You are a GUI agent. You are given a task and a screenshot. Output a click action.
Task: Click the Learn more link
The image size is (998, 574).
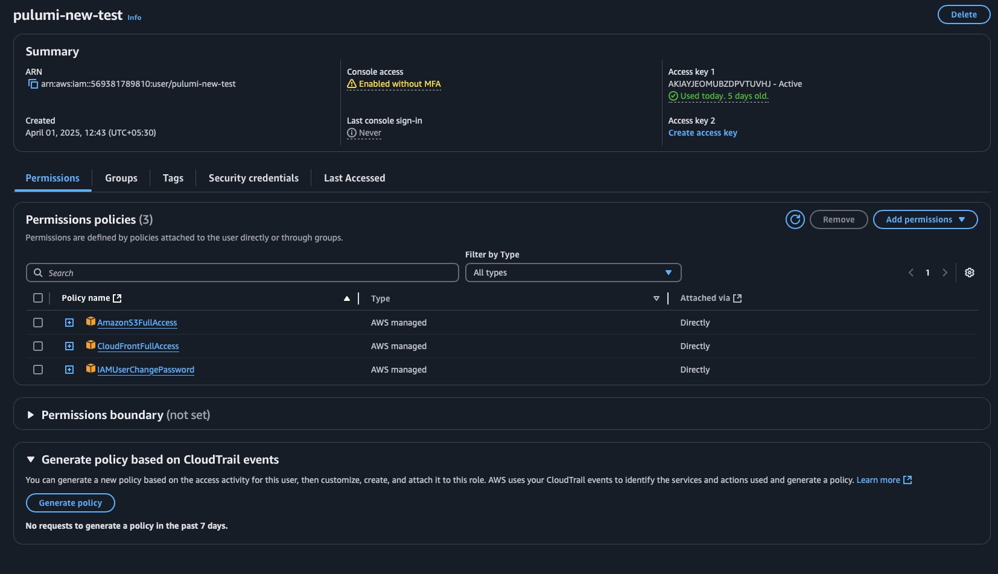tap(878, 480)
